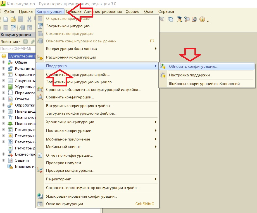Click the help contents toolbar icon
The image size is (257, 213).
pos(194,19)
